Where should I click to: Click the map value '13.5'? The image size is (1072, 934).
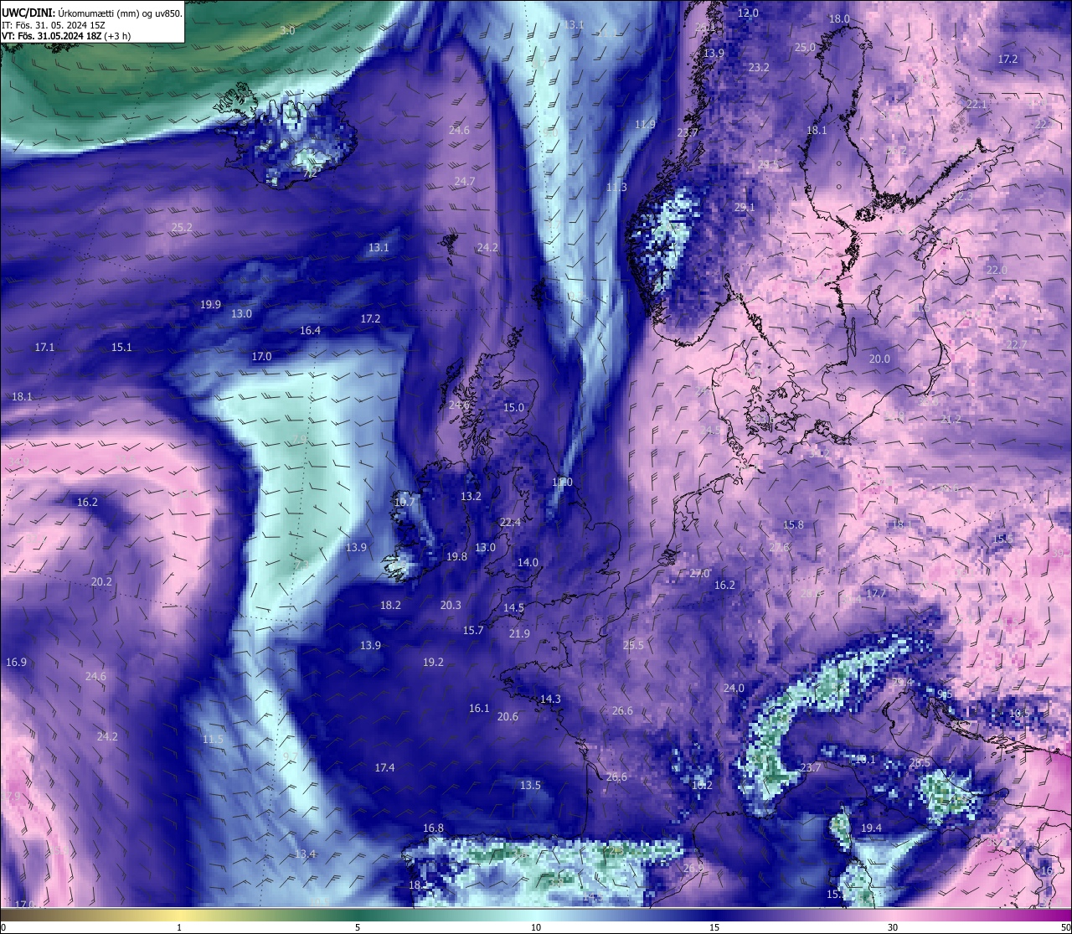pyautogui.click(x=530, y=785)
